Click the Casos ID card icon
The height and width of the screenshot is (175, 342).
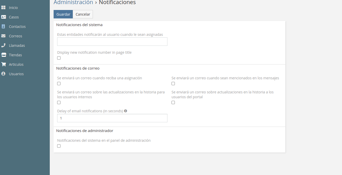3,17
